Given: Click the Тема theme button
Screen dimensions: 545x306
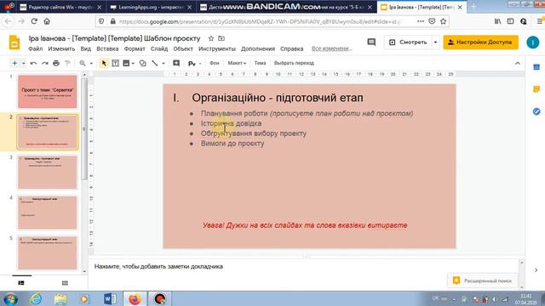Looking at the screenshot, I should 260,63.
